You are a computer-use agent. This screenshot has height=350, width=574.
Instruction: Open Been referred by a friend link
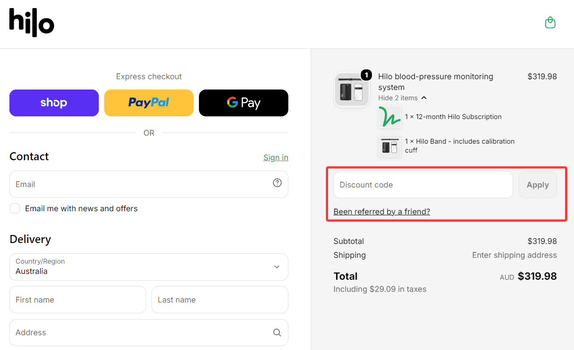click(x=382, y=212)
